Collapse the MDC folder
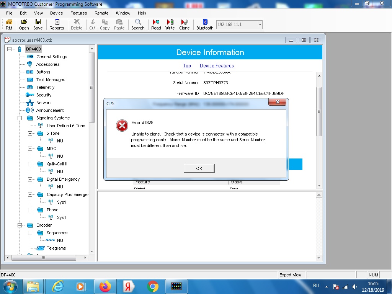392x294 pixels. (x=30, y=149)
